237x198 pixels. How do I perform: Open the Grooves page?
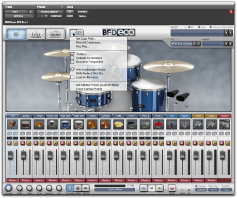(x=55, y=34)
